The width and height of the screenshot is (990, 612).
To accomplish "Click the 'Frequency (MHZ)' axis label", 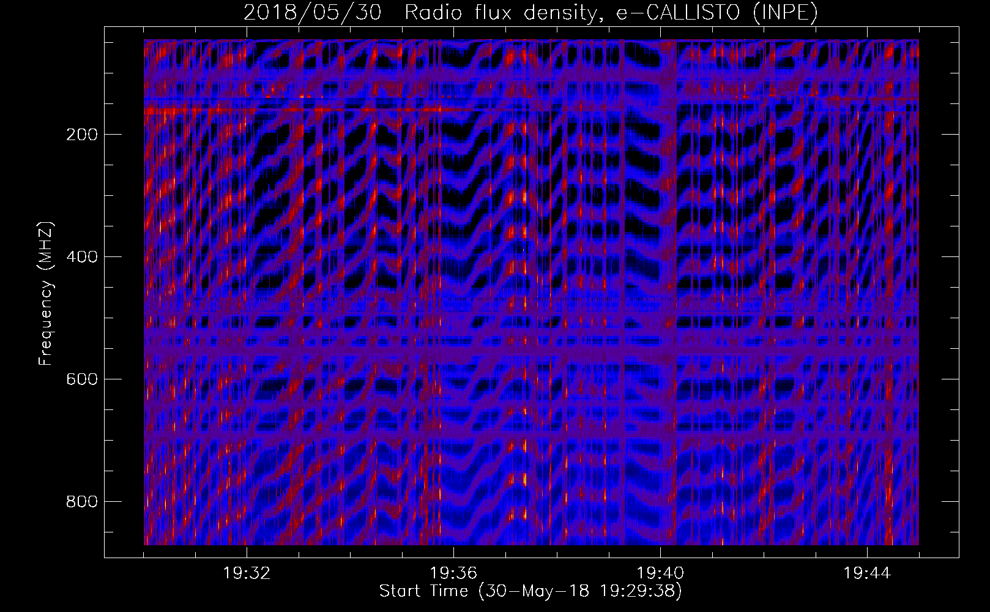I will (x=46, y=293).
